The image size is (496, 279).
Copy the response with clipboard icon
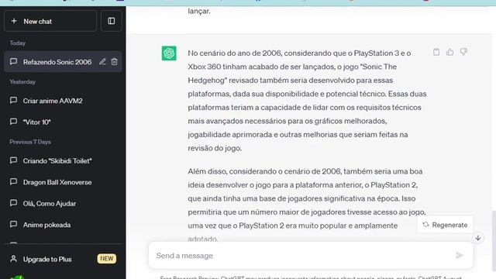point(436,52)
